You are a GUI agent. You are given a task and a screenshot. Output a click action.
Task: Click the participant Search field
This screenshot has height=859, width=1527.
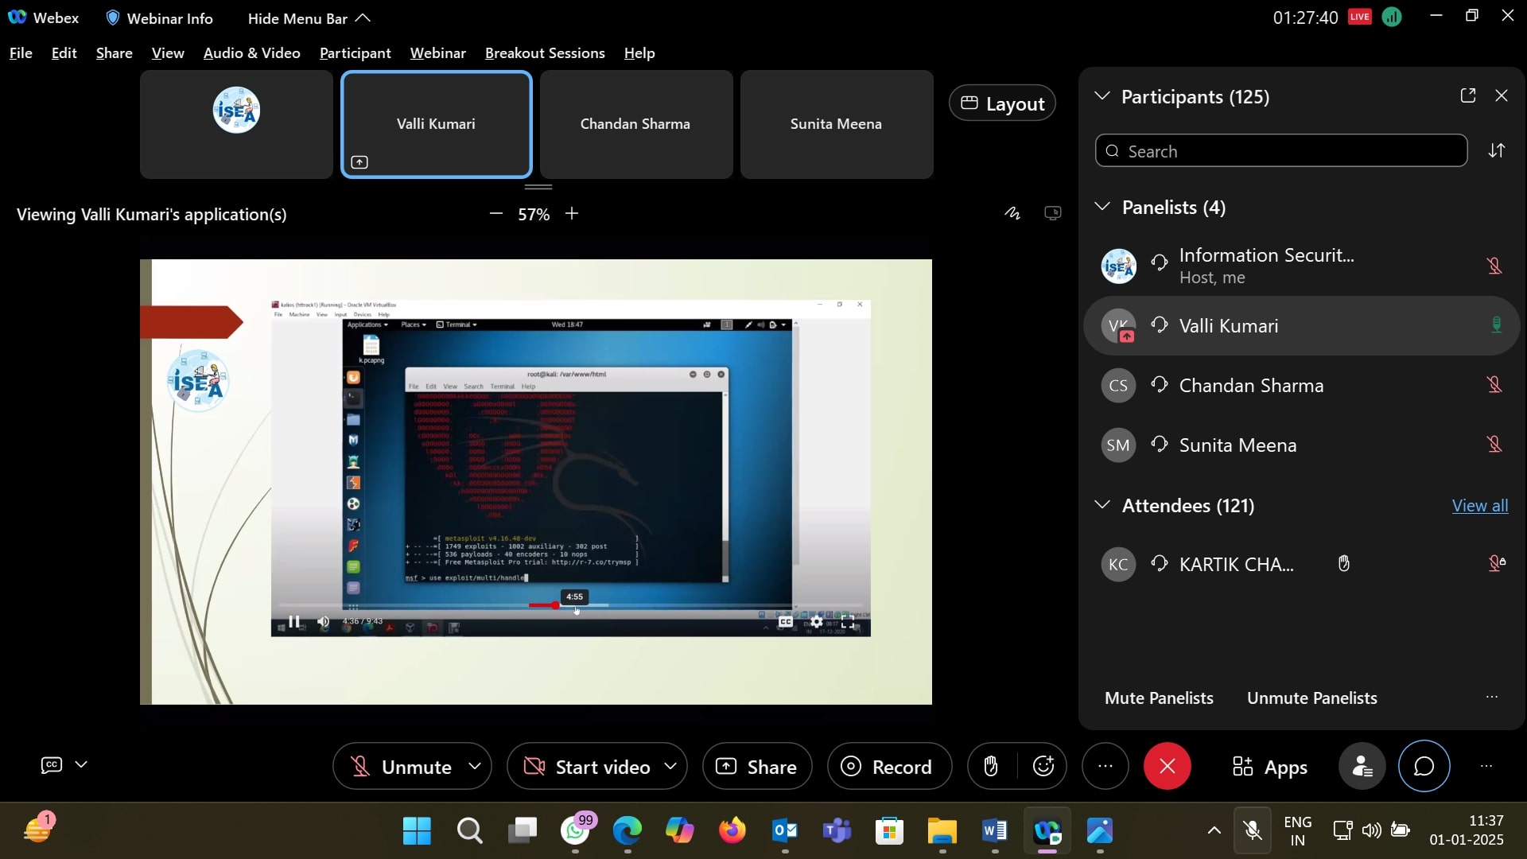pos(1280,151)
